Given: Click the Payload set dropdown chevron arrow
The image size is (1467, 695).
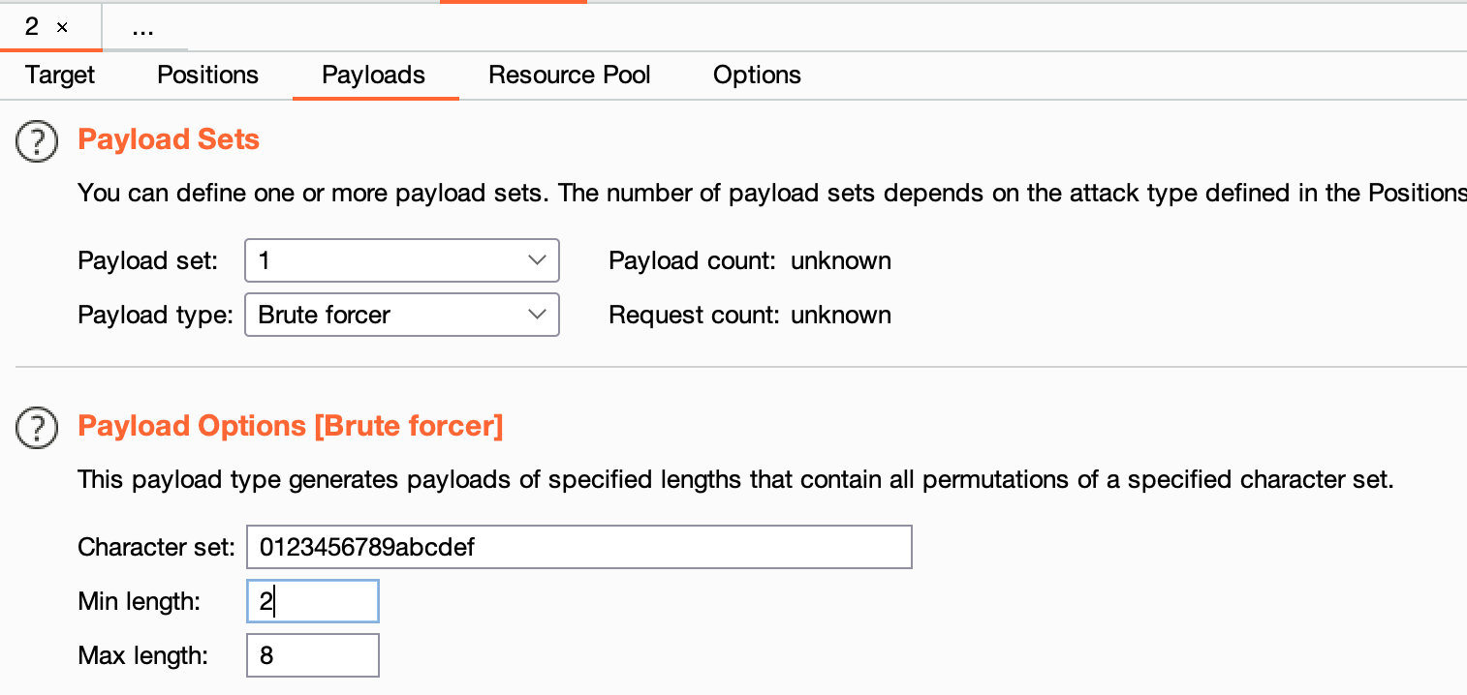Looking at the screenshot, I should coord(537,260).
